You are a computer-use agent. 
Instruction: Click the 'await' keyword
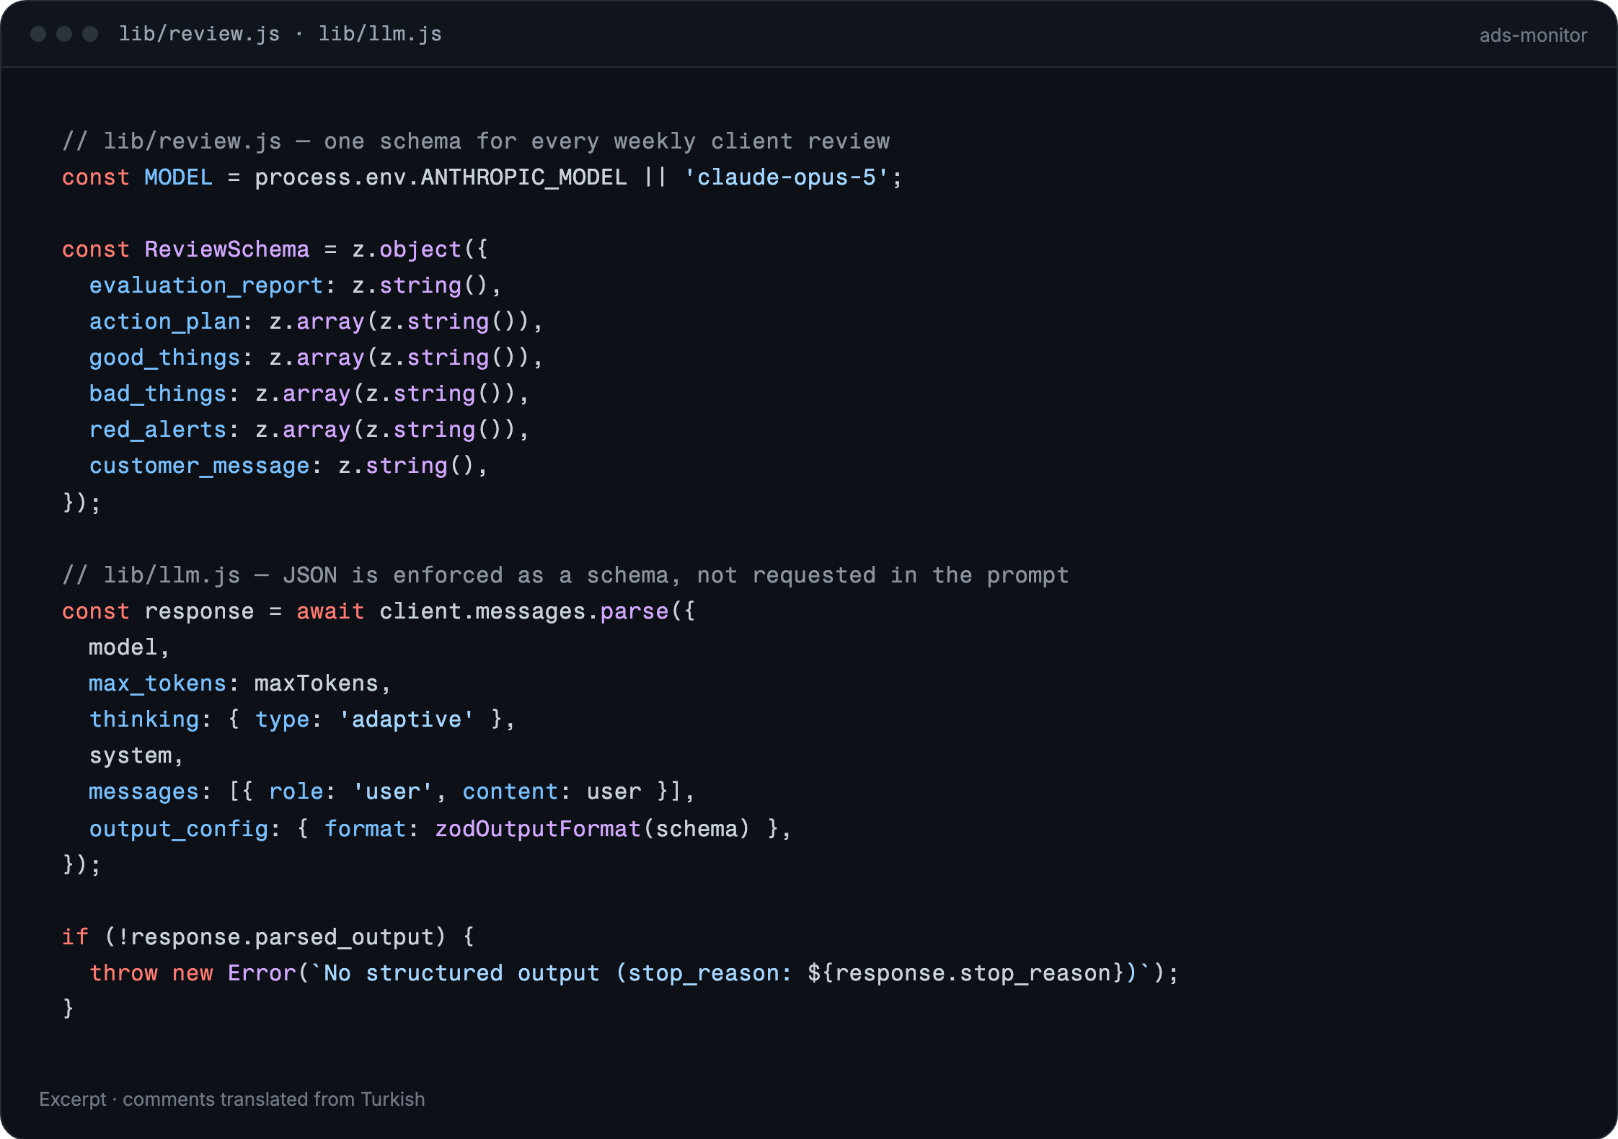[330, 611]
